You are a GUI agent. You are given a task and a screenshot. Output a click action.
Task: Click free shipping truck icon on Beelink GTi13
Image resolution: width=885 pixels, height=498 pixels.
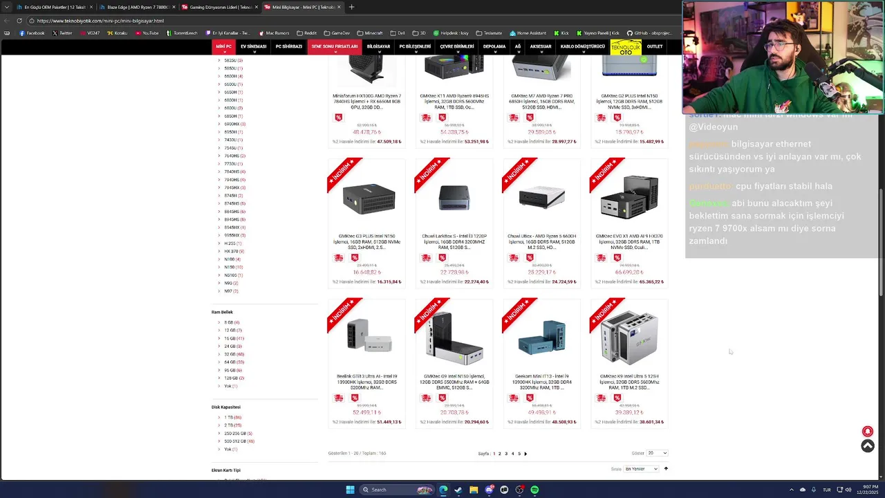coord(338,398)
